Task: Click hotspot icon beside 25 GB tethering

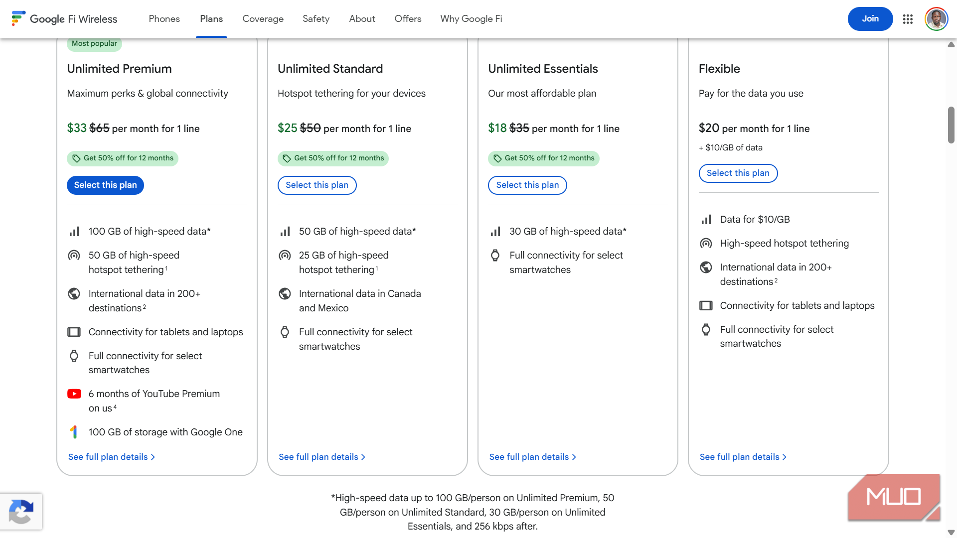Action: [x=285, y=256]
